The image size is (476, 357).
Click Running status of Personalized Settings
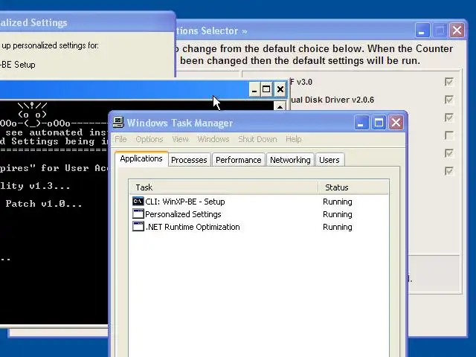(x=338, y=214)
